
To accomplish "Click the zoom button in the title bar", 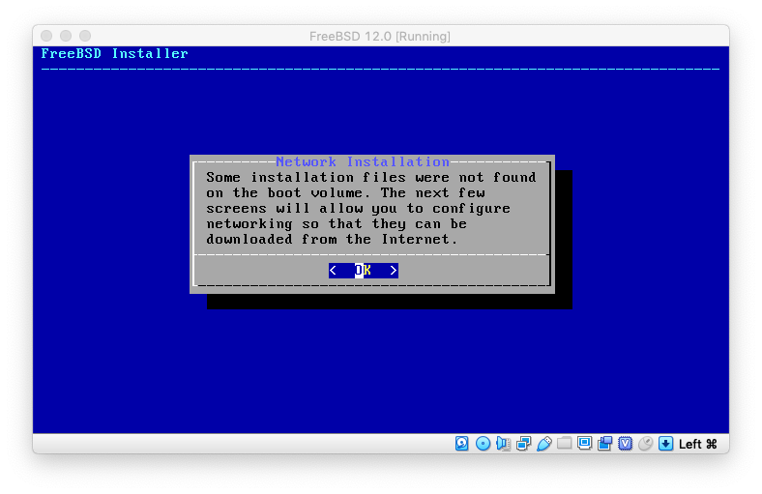I will pos(85,36).
